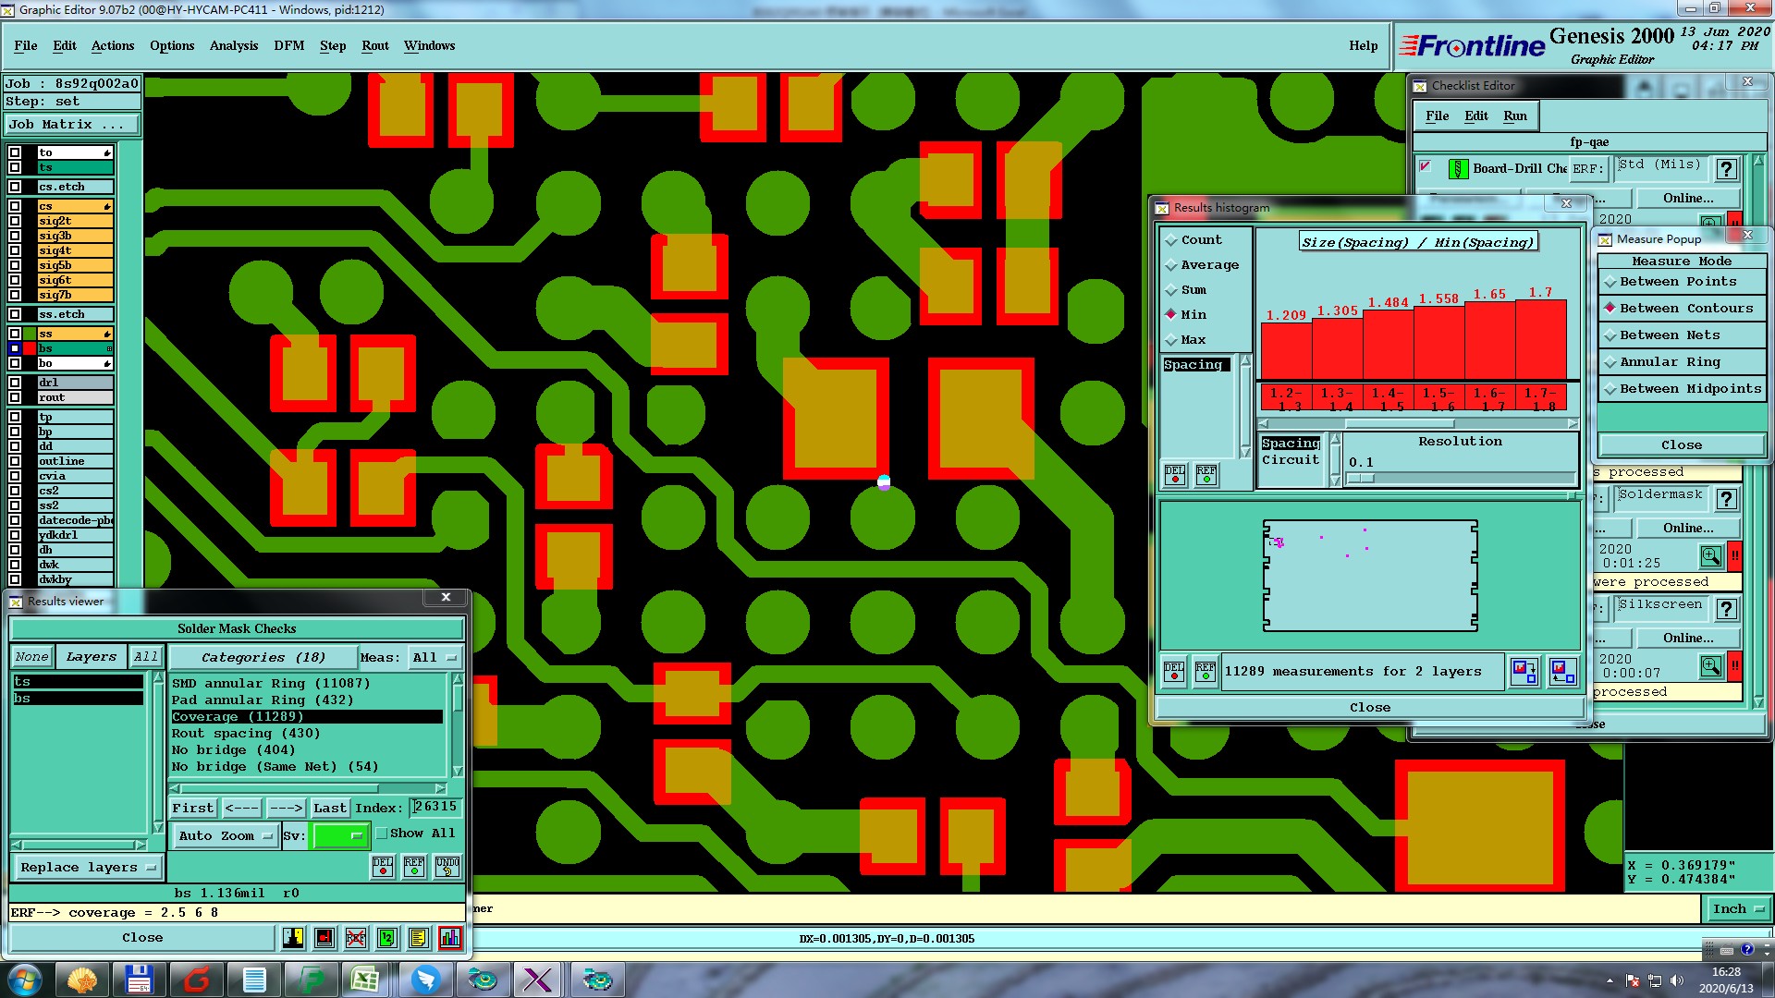Click the REF icon beside the measurements count
Screen dimensions: 1775x998
(x=1205, y=672)
